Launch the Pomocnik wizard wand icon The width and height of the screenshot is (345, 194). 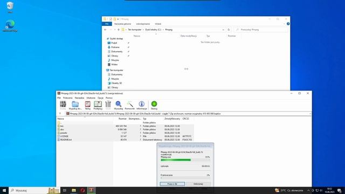[129, 106]
